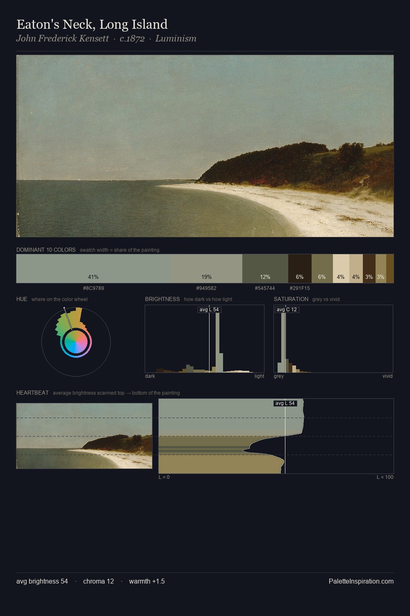Click 'warmth +1.5' in the footer
The image size is (410, 616).
[147, 581]
